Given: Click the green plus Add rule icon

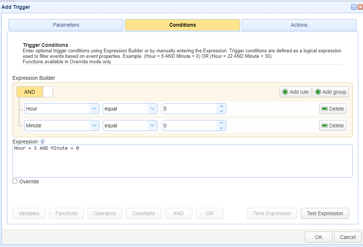Looking at the screenshot, I should [x=285, y=92].
